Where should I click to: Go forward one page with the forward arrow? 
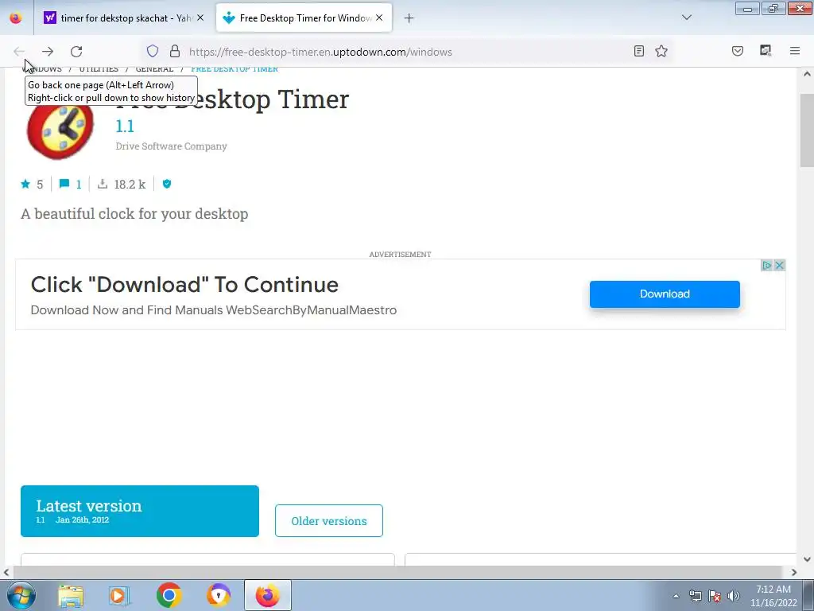[48, 52]
